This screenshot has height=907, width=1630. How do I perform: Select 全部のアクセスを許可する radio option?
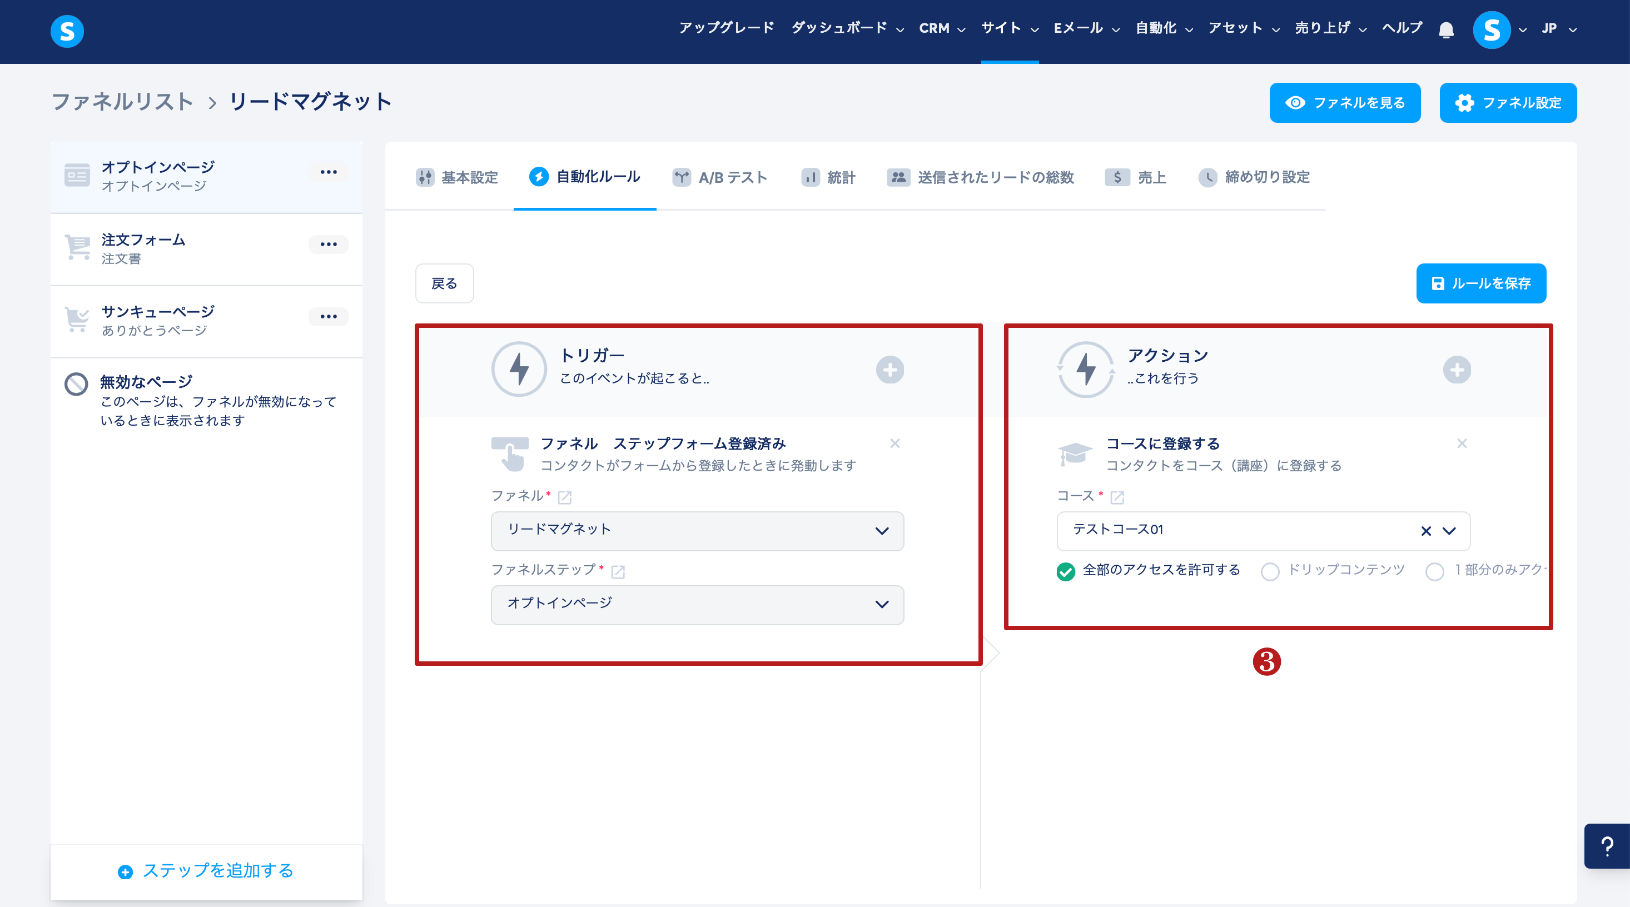coord(1066,572)
